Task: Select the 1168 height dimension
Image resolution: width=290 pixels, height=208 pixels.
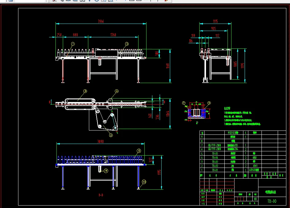Action: point(168,66)
